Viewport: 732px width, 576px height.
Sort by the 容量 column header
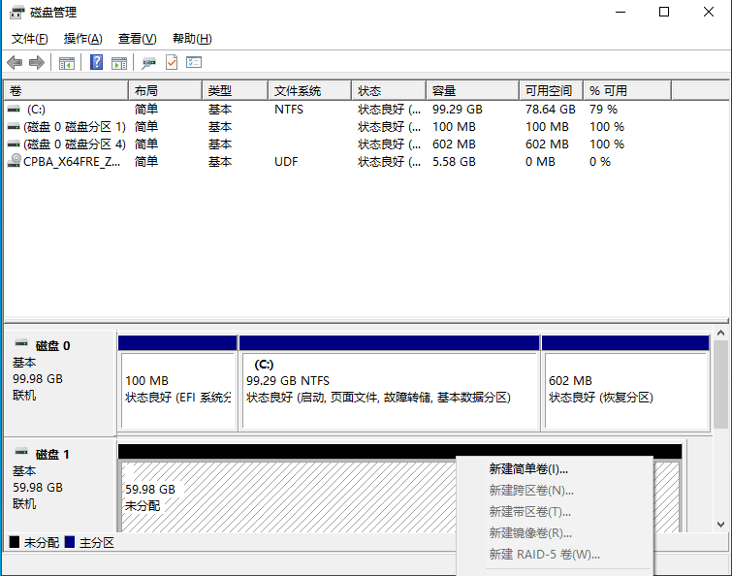tap(473, 90)
